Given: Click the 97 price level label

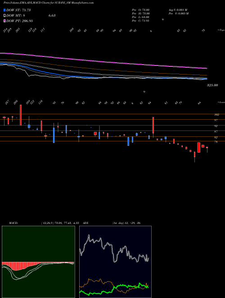Looking at the screenshot, I should pyautogui.click(x=216, y=120).
